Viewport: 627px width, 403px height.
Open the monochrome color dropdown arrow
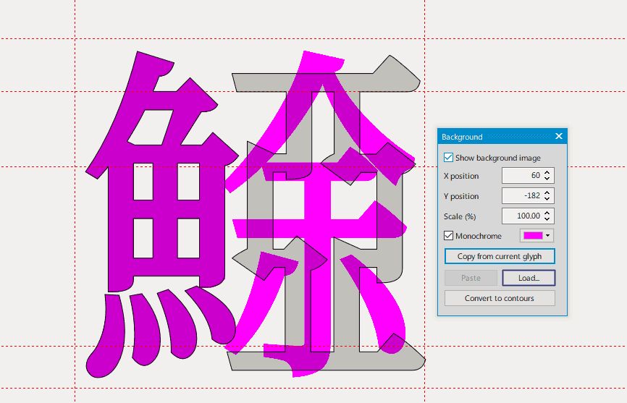click(548, 236)
